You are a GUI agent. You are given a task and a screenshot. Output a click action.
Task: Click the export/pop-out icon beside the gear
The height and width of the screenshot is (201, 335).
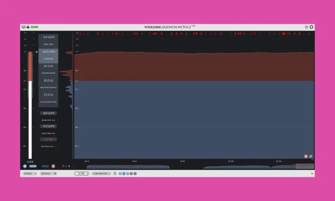point(306,27)
